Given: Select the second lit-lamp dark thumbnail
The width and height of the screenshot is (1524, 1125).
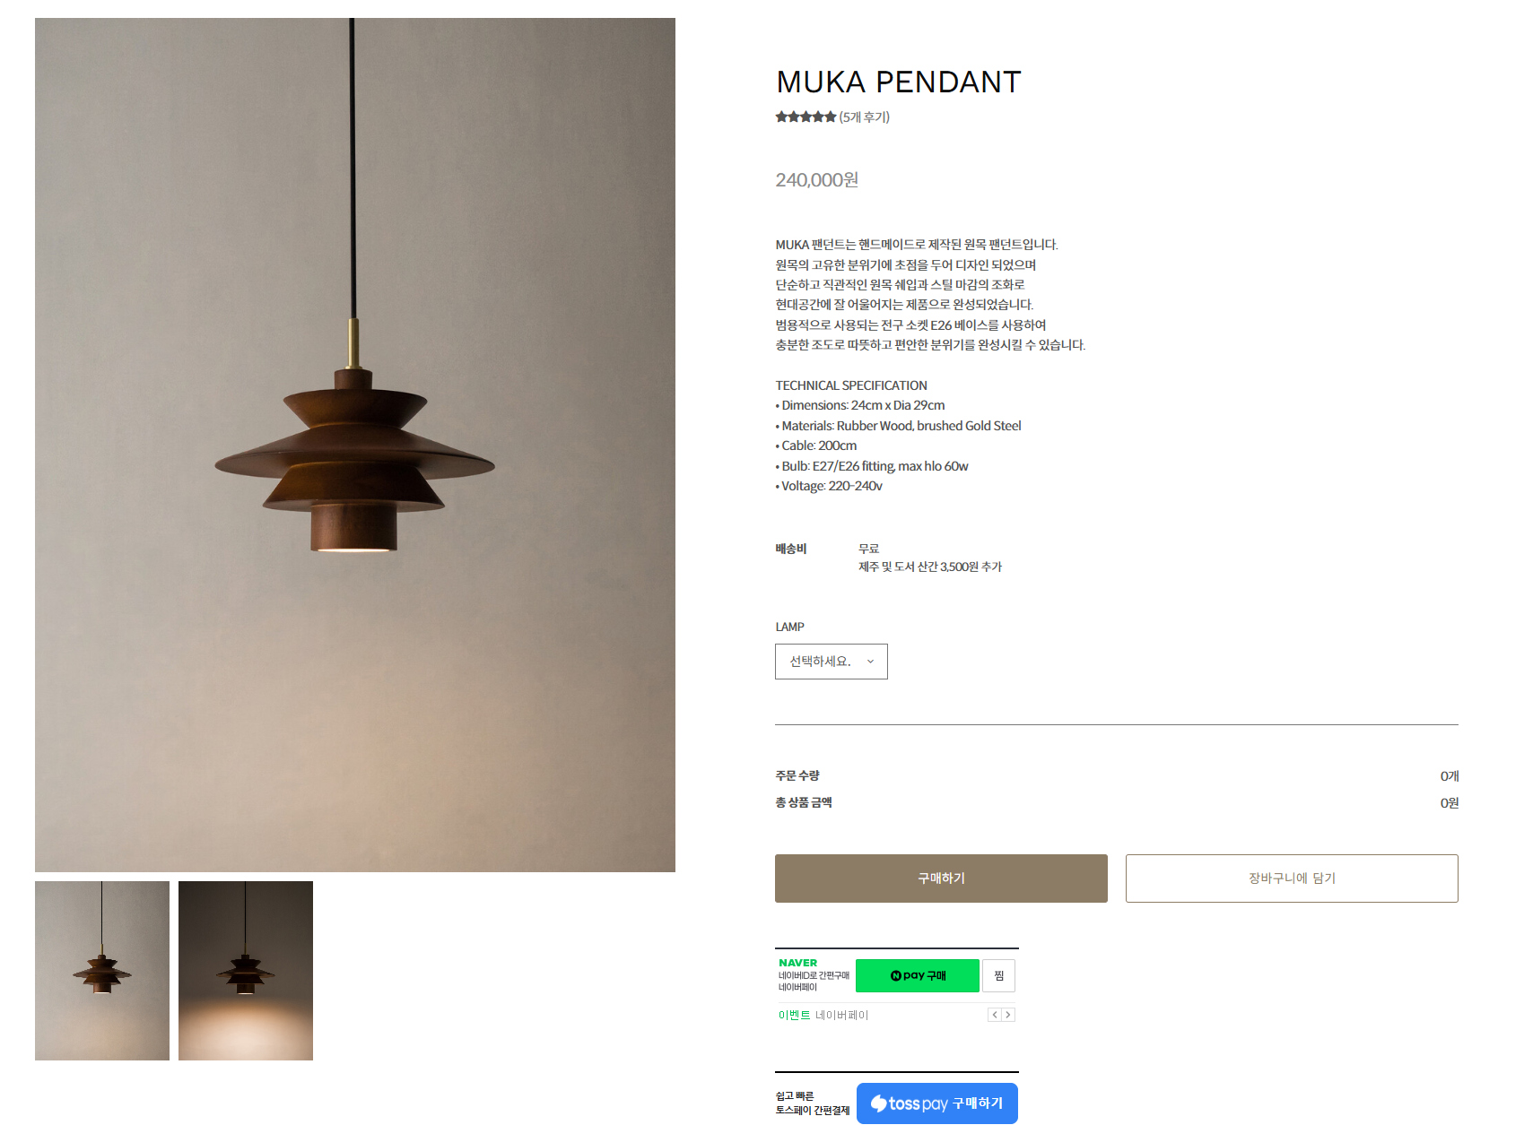Looking at the screenshot, I should tap(246, 971).
